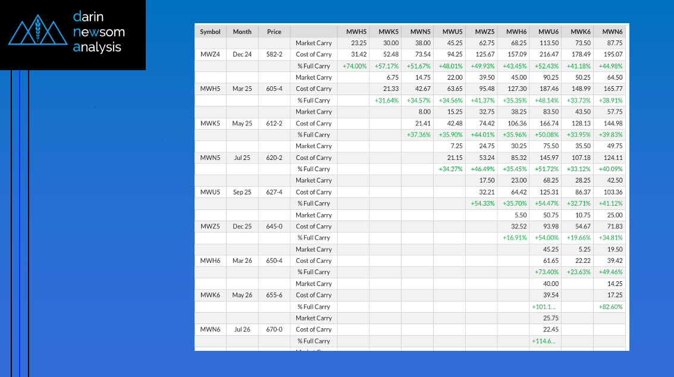The height and width of the screenshot is (377, 674).
Task: Sort by the Symbol column header
Action: [x=210, y=32]
